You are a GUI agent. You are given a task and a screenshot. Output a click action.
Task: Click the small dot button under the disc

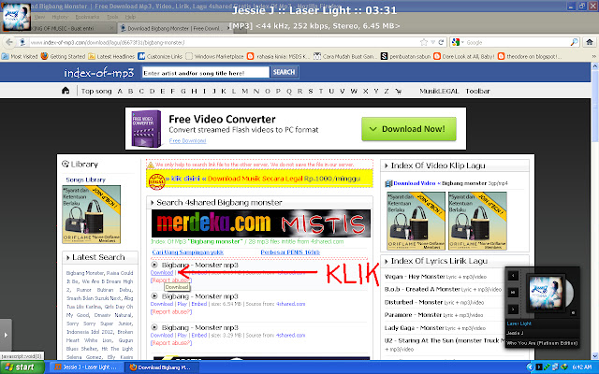(x=573, y=313)
